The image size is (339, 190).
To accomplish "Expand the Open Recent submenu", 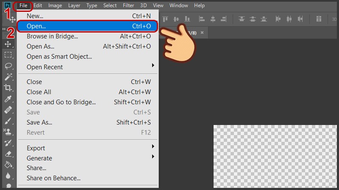I will coord(87,67).
